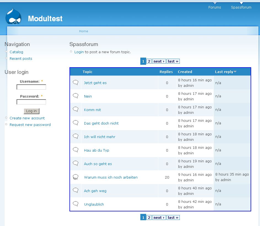Click topic icon beside 'Ach geh weg'
The width and height of the screenshot is (260, 226).
pos(76,190)
